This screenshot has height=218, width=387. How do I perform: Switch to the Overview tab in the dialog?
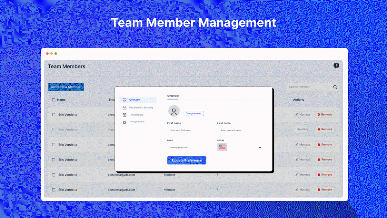click(173, 96)
